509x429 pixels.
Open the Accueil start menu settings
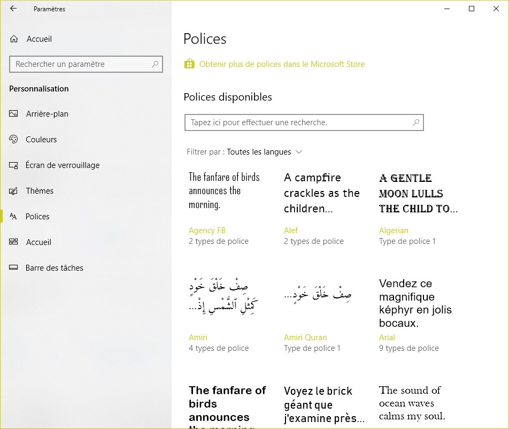pyautogui.click(x=38, y=242)
